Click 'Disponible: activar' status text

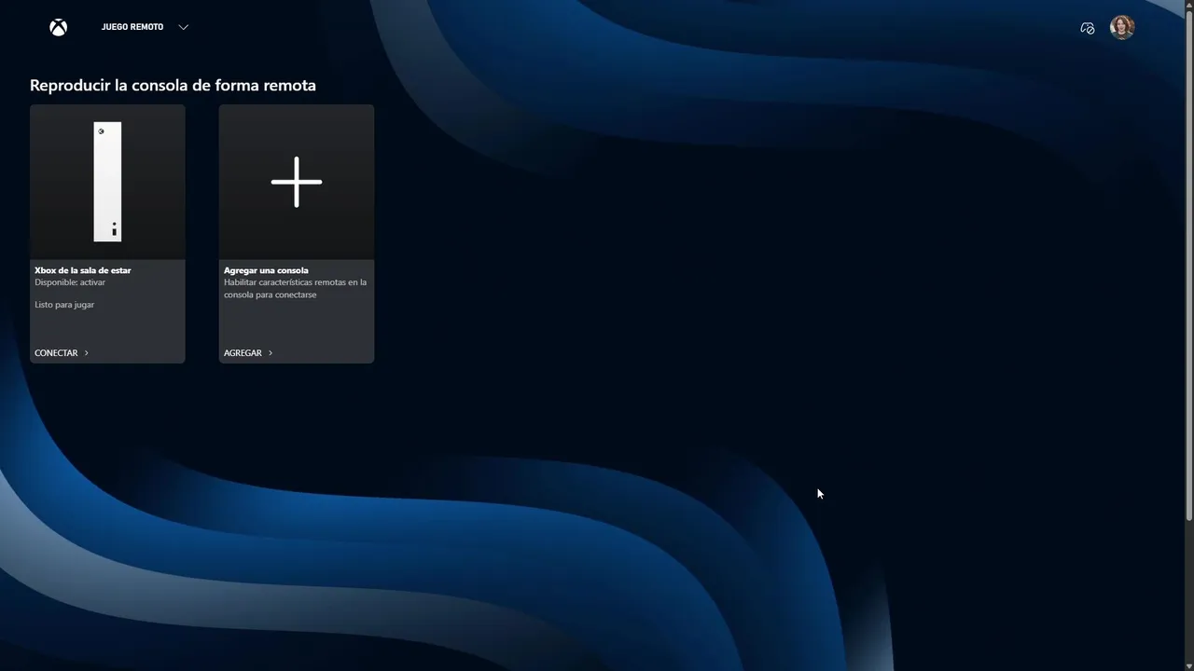coord(70,282)
